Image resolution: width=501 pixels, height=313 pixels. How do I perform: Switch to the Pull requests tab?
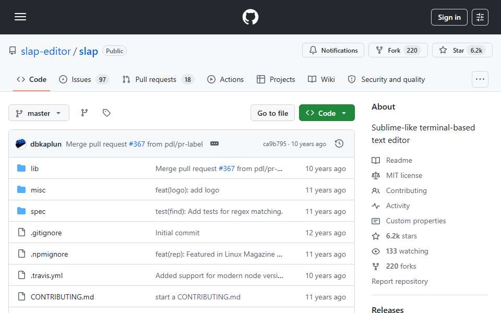tap(158, 79)
